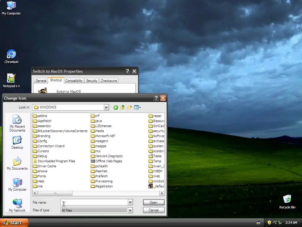302x227 pixels.
Task: Close the Change Icon dialog
Action: coord(163,98)
